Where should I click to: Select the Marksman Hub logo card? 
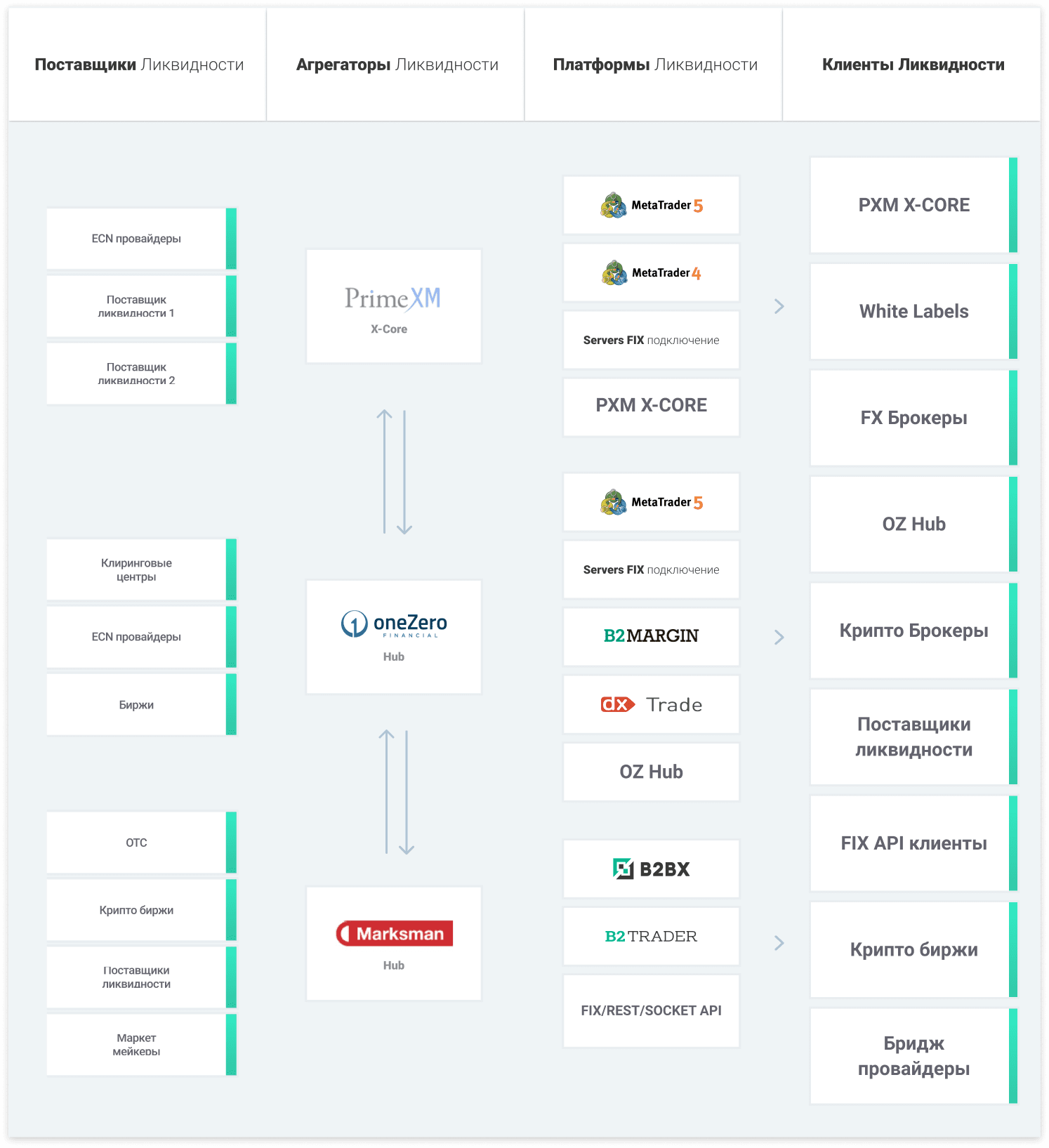394,943
